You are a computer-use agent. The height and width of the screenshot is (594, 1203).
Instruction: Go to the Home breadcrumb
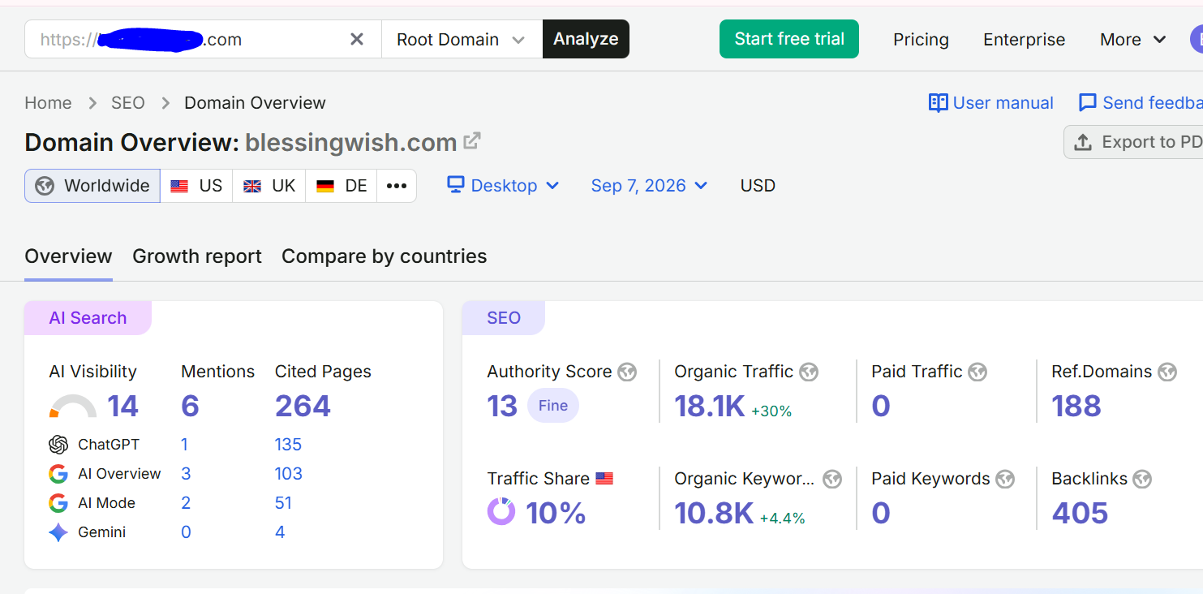tap(48, 103)
